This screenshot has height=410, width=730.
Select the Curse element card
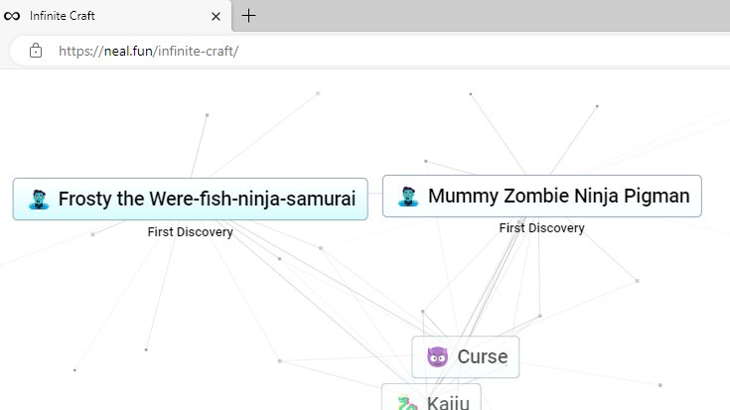pyautogui.click(x=466, y=357)
